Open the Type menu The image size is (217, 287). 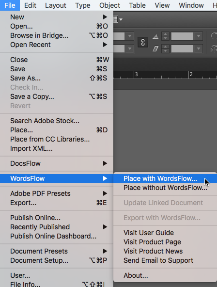(x=83, y=5)
